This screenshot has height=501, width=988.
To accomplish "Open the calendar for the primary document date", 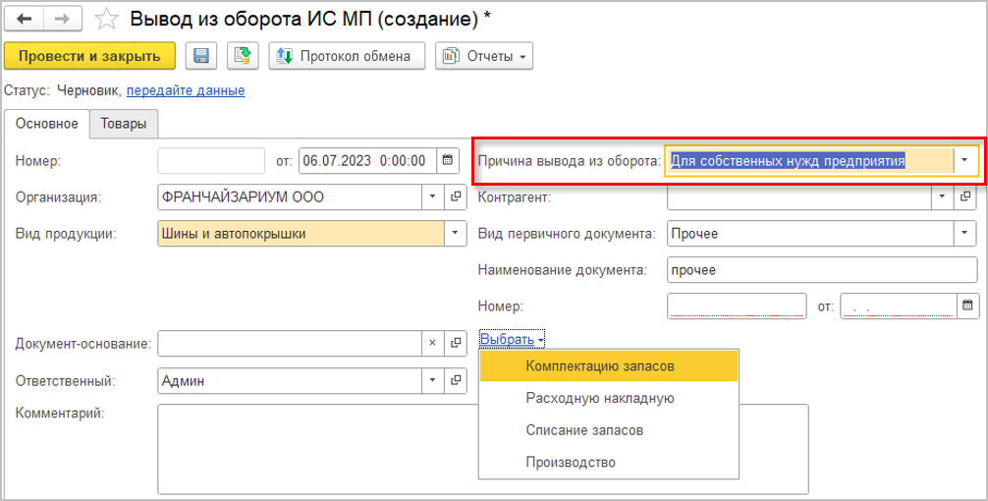I will point(967,306).
